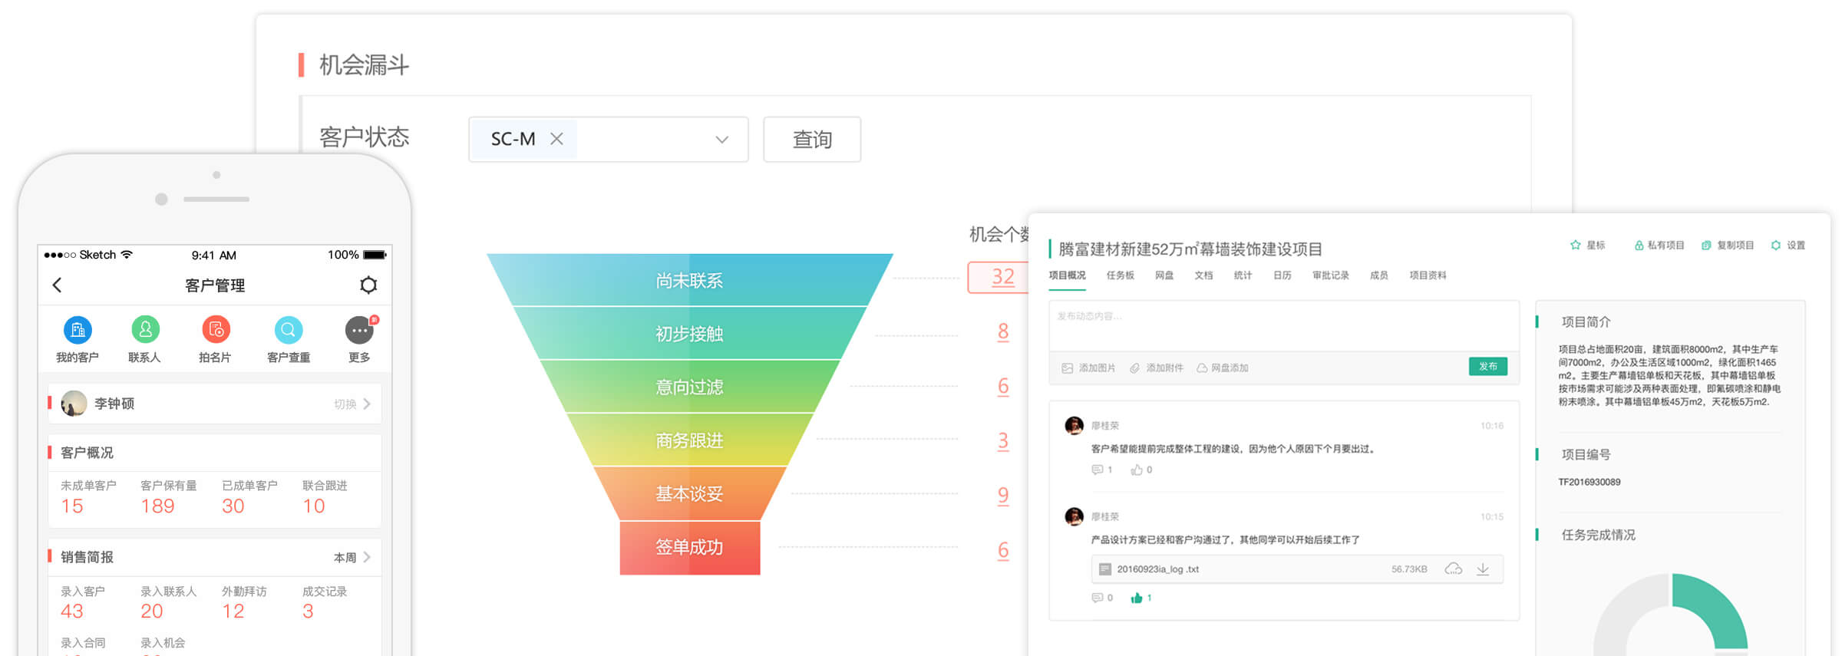The image size is (1842, 656).
Task: Remove the SC-M tag with the X
Action: [556, 139]
